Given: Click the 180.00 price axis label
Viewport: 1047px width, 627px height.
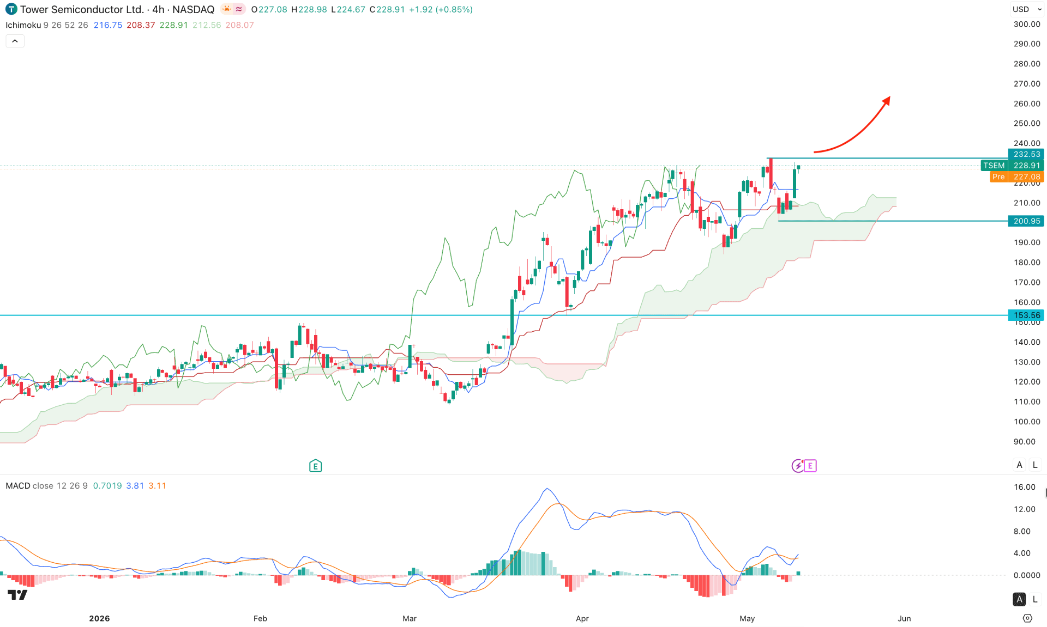Looking at the screenshot, I should pos(1027,262).
